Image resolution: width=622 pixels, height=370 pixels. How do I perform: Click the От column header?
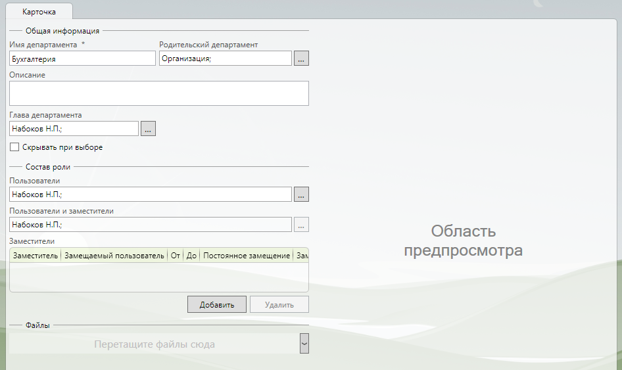pos(176,255)
